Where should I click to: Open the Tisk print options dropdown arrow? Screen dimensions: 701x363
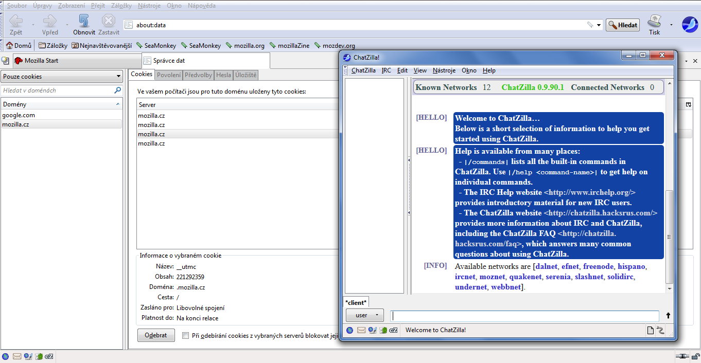click(671, 25)
